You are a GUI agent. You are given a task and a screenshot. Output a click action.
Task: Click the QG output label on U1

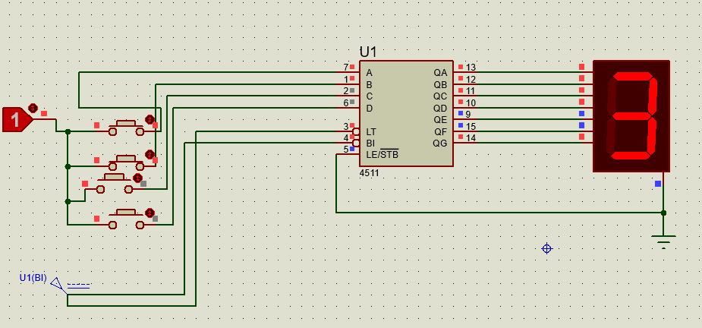(440, 143)
